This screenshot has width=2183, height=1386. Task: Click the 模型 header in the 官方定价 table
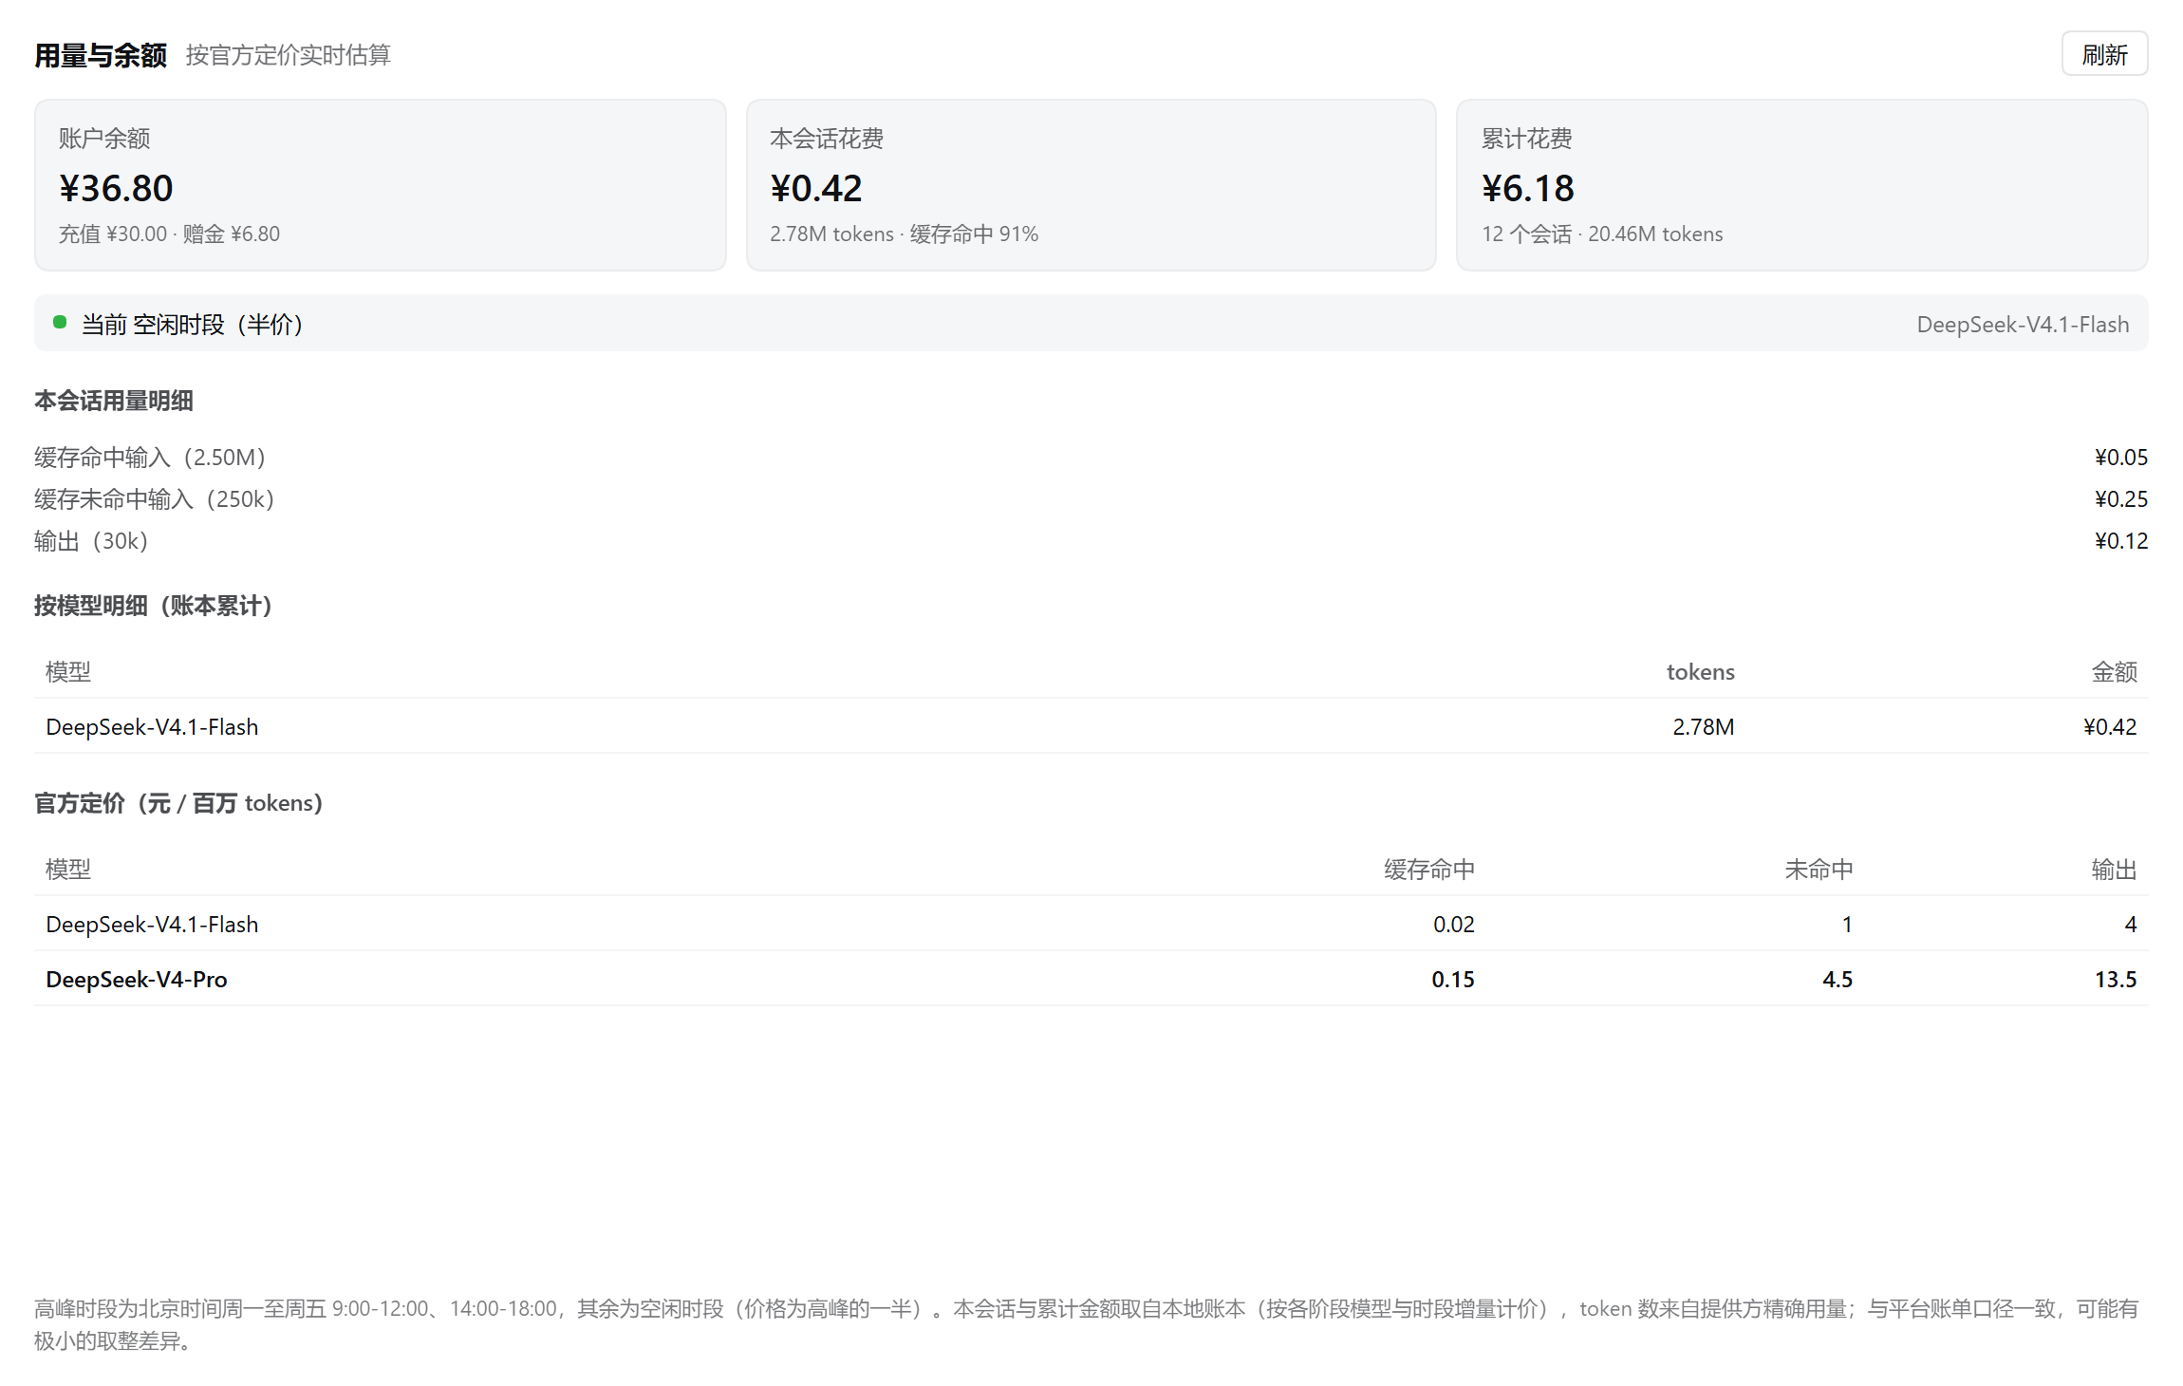point(68,870)
